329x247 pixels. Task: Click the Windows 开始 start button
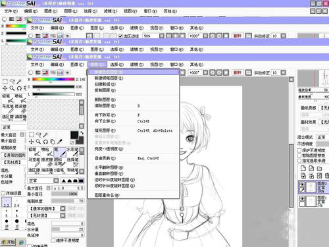[x=8, y=242]
